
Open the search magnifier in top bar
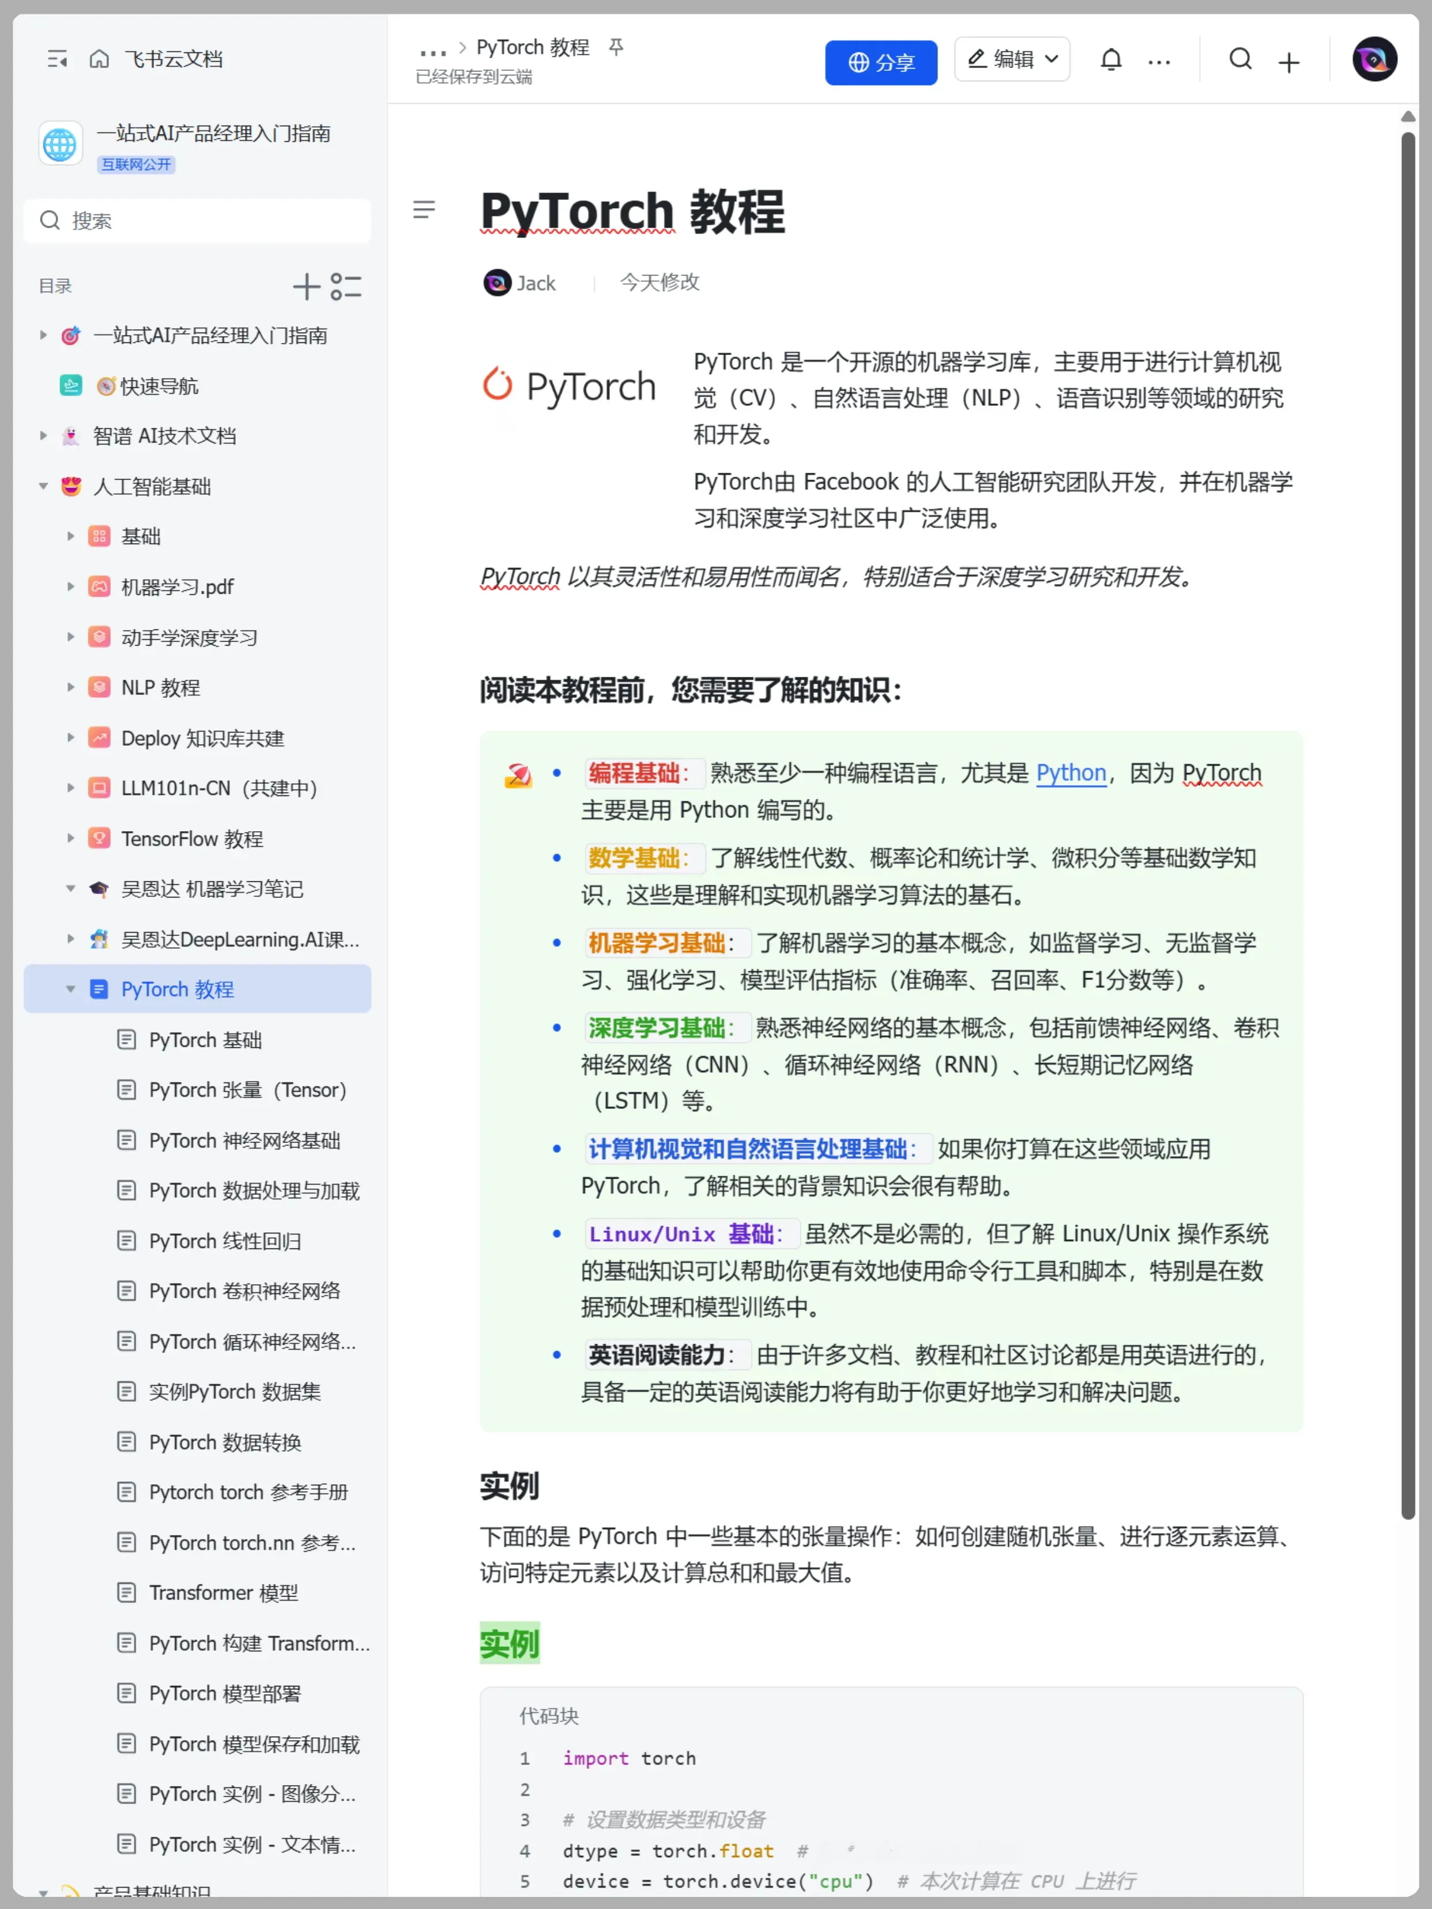coord(1241,59)
